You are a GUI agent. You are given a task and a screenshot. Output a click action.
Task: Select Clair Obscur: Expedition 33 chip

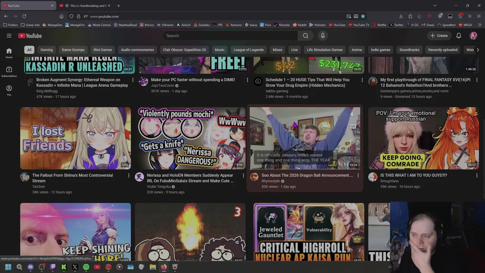click(184, 50)
